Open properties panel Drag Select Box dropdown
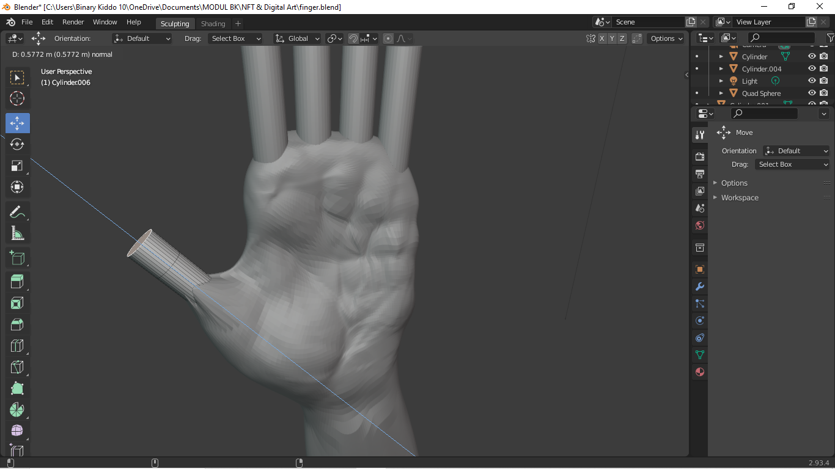The height and width of the screenshot is (469, 835). pos(792,164)
